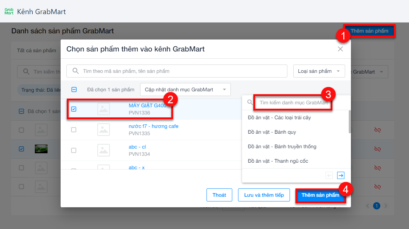Close the product selection dialog
409x229 pixels.
[x=340, y=49]
